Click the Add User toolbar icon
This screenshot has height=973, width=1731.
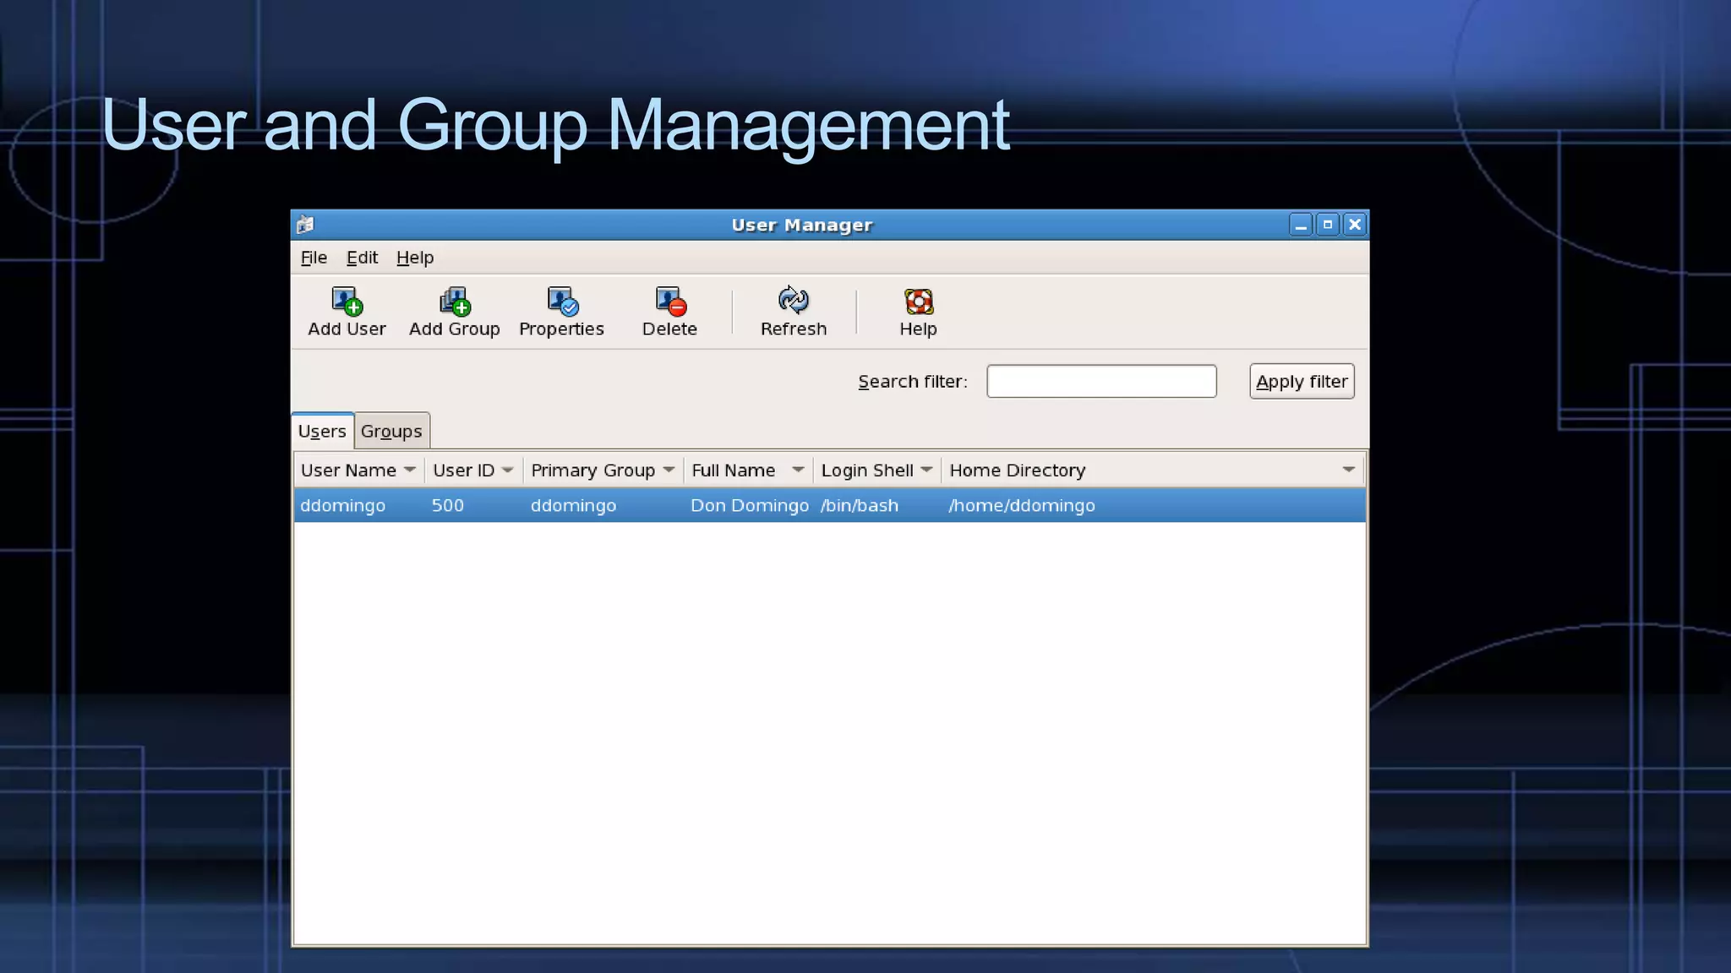click(x=347, y=302)
